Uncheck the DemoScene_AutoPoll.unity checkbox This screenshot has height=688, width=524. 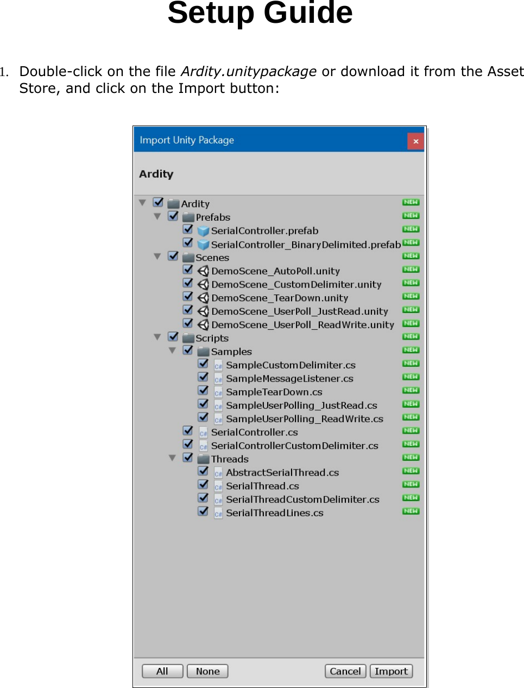[x=188, y=270]
